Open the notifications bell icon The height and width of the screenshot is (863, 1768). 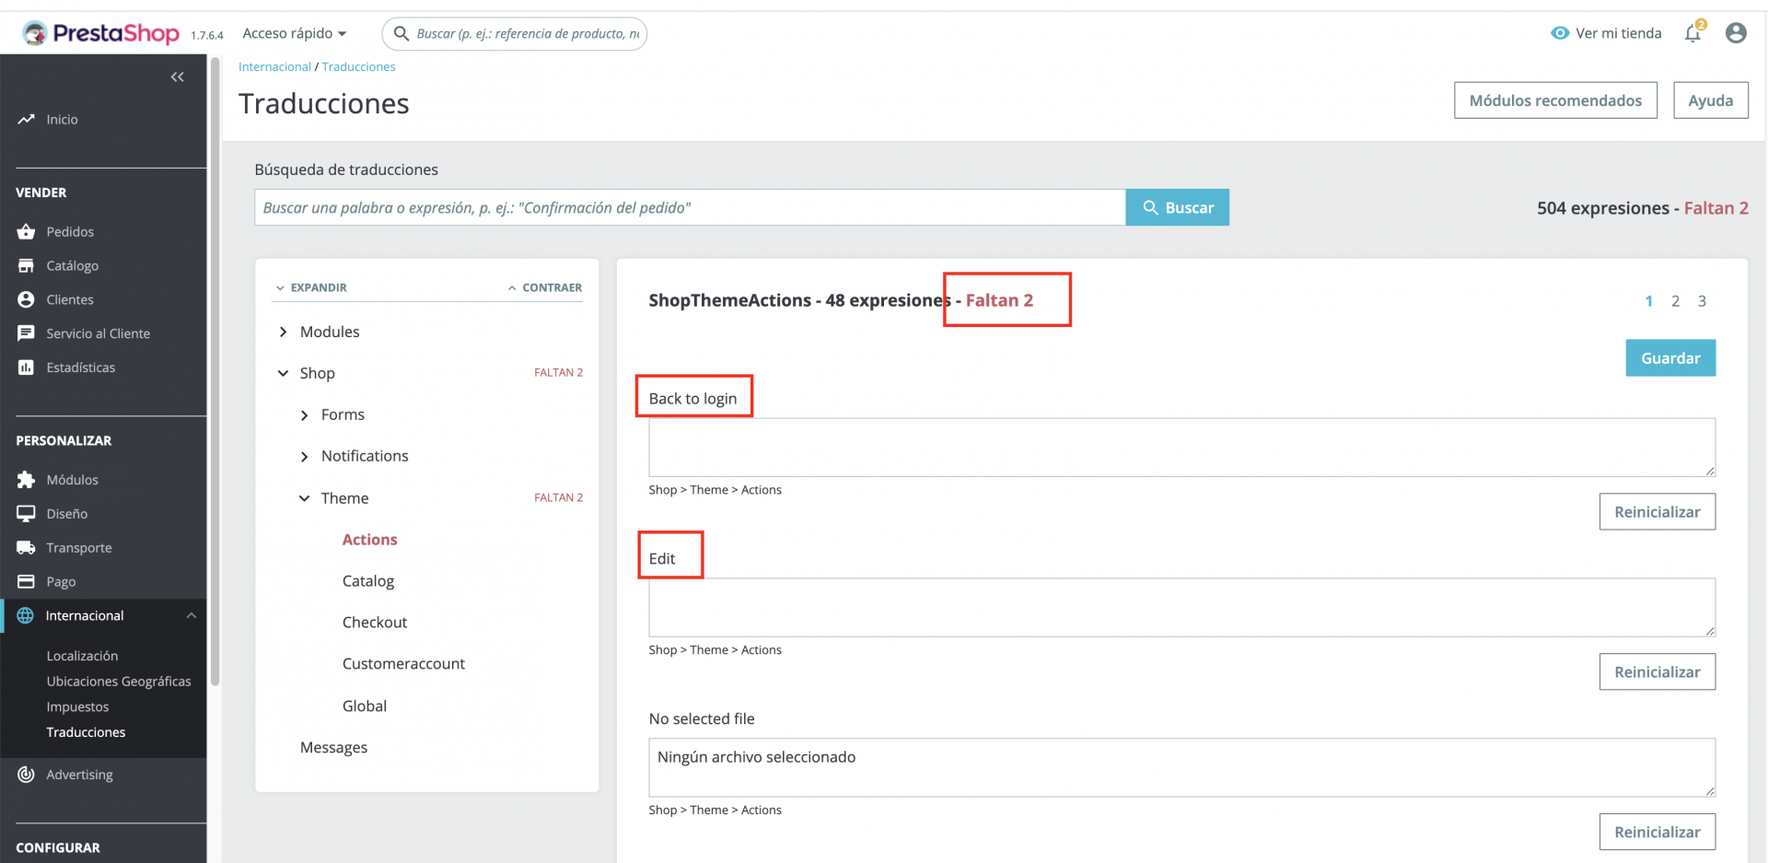click(1692, 34)
